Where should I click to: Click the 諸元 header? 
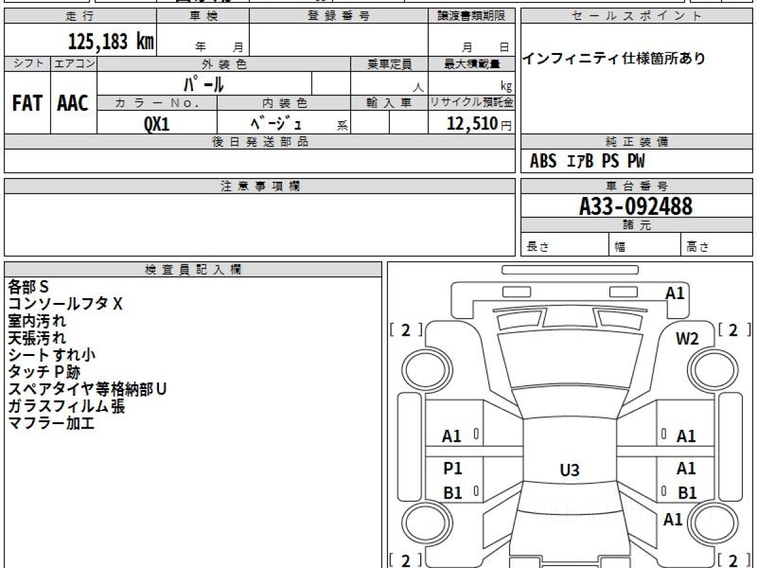tap(637, 225)
